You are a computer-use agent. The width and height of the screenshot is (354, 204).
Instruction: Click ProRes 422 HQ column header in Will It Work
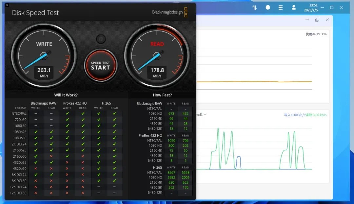coord(75,103)
